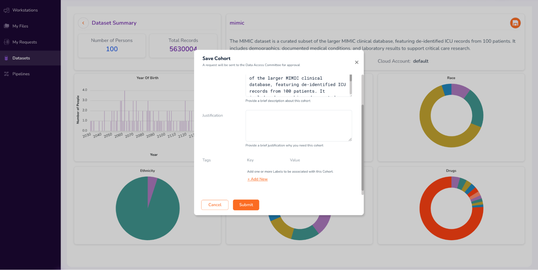
Task: Click the red segment in Drugs chart
Action: coord(431,225)
